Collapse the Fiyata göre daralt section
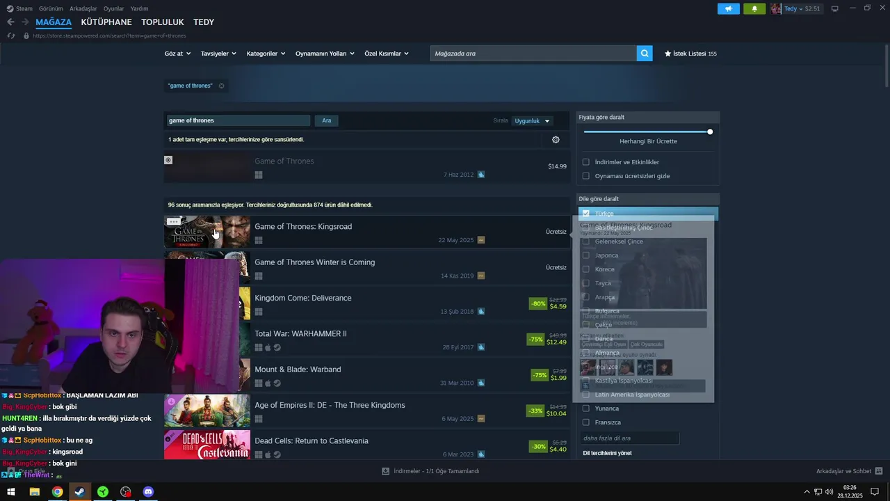This screenshot has width=890, height=501. tap(648, 117)
